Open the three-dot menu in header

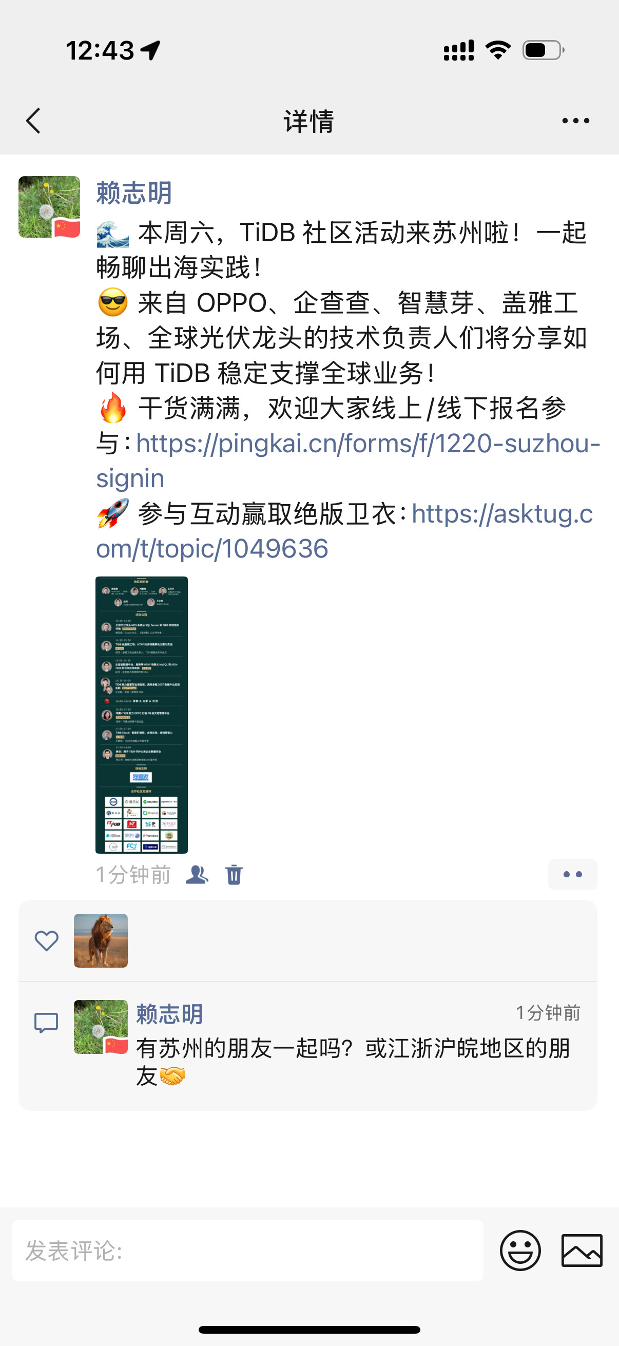[576, 121]
